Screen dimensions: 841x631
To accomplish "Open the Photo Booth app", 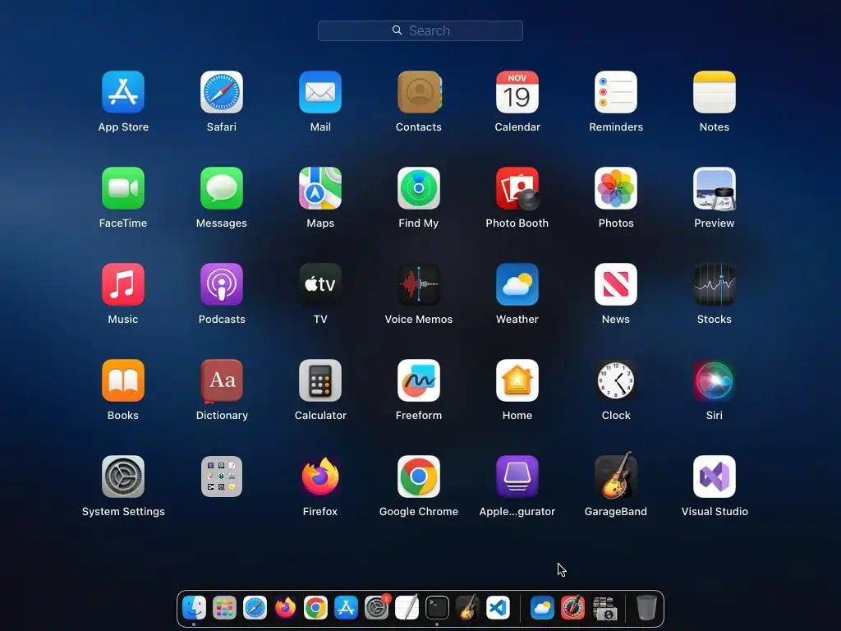I will click(x=517, y=188).
